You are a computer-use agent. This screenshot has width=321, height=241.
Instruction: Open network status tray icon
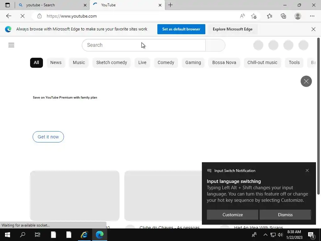[273, 235]
